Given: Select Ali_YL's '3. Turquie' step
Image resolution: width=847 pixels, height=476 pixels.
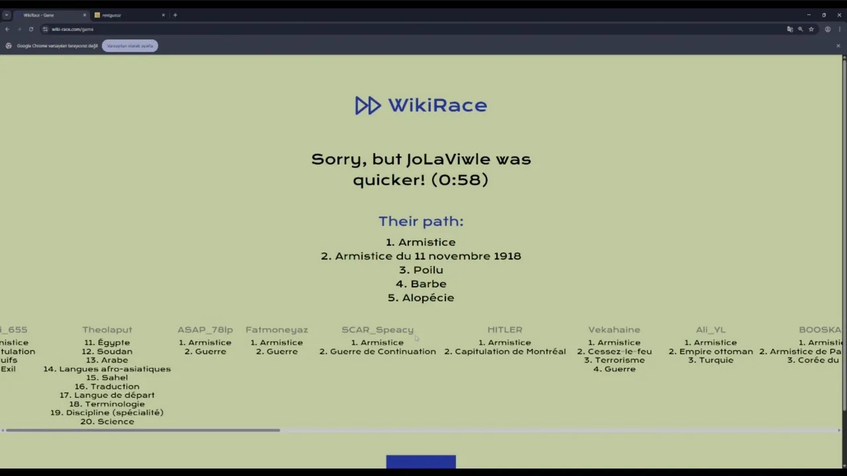Looking at the screenshot, I should (711, 360).
